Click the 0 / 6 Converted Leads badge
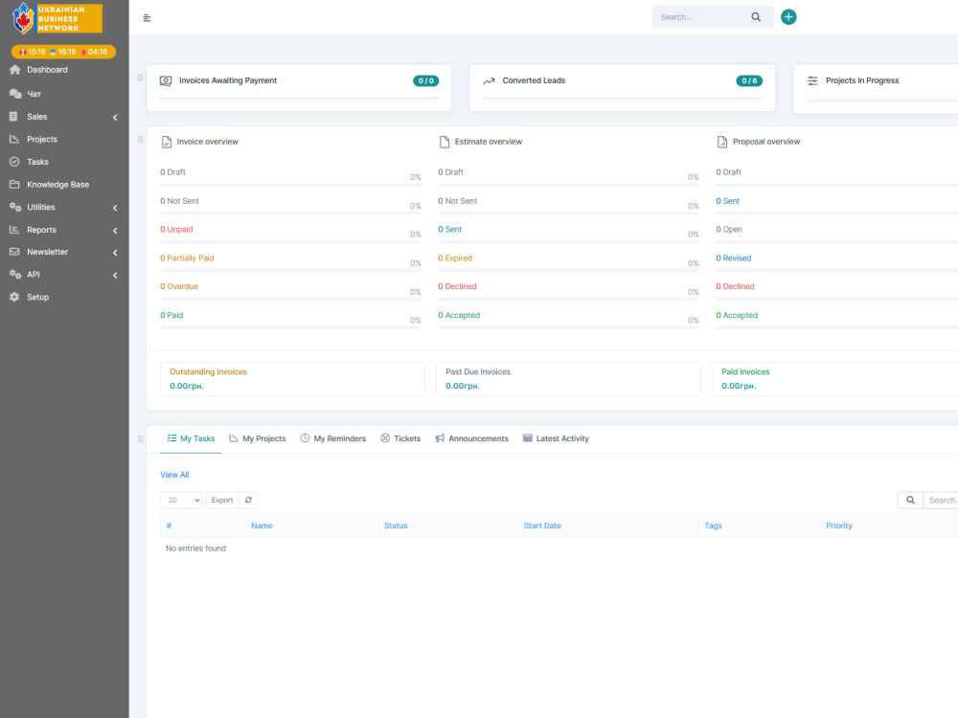The width and height of the screenshot is (958, 718). click(x=749, y=80)
